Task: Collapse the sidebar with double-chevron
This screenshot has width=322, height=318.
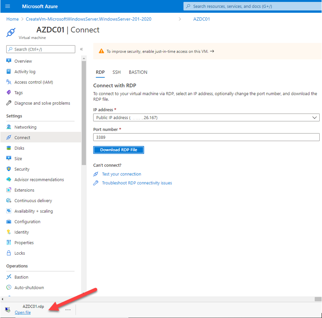Action: click(81, 49)
